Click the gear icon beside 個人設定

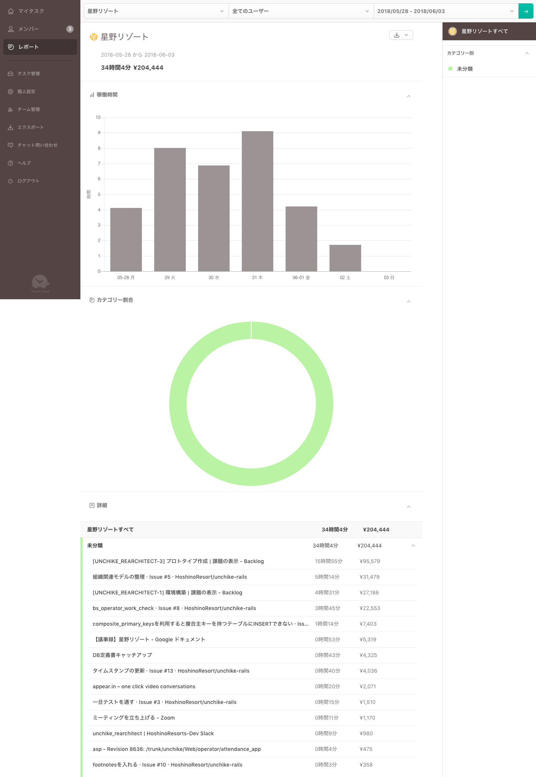coord(10,92)
